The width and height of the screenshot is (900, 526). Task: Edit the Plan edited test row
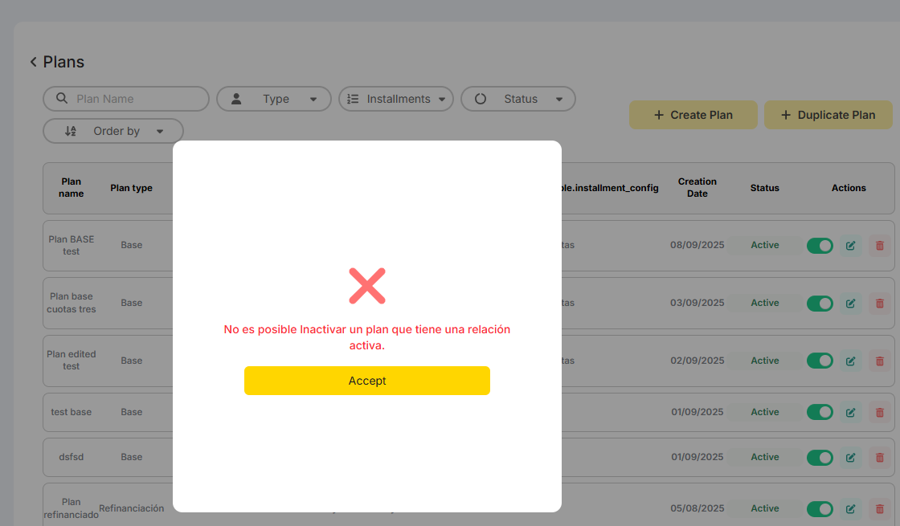851,361
